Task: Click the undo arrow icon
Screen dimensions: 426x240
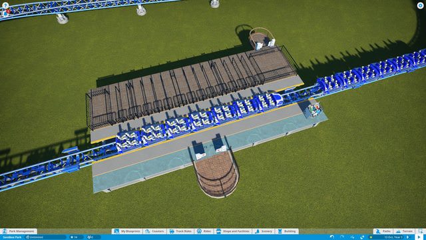Action: click(x=331, y=237)
